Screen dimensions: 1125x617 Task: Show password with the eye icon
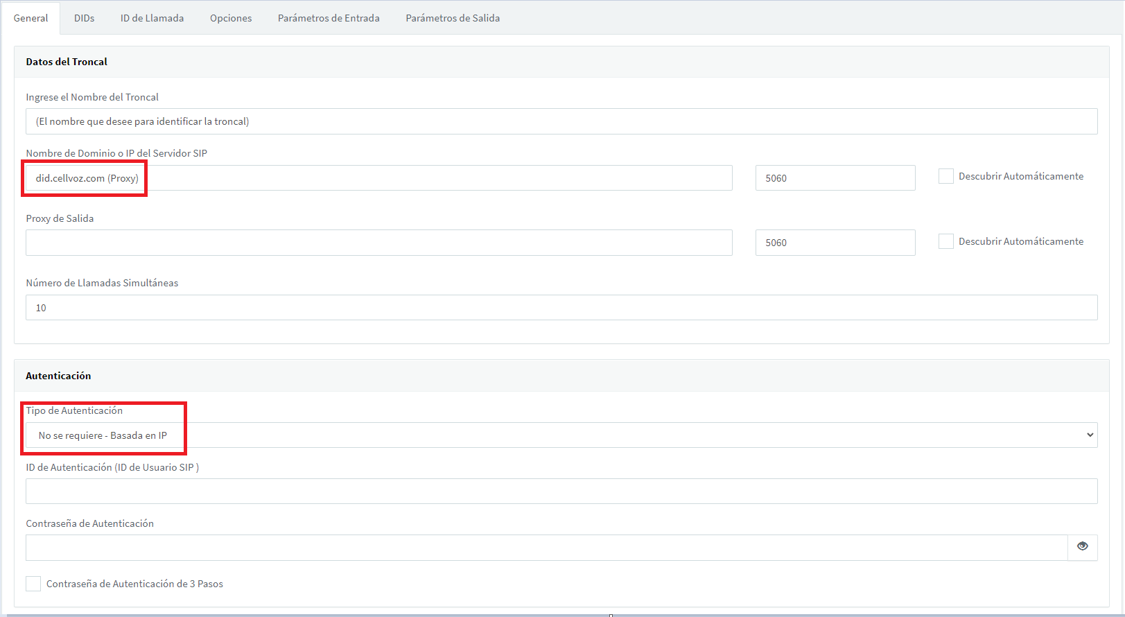(x=1083, y=547)
